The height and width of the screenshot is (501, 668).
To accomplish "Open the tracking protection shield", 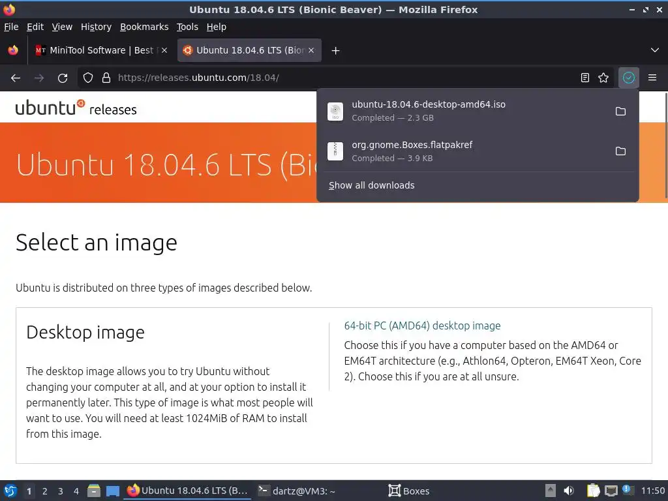I will coord(88,78).
